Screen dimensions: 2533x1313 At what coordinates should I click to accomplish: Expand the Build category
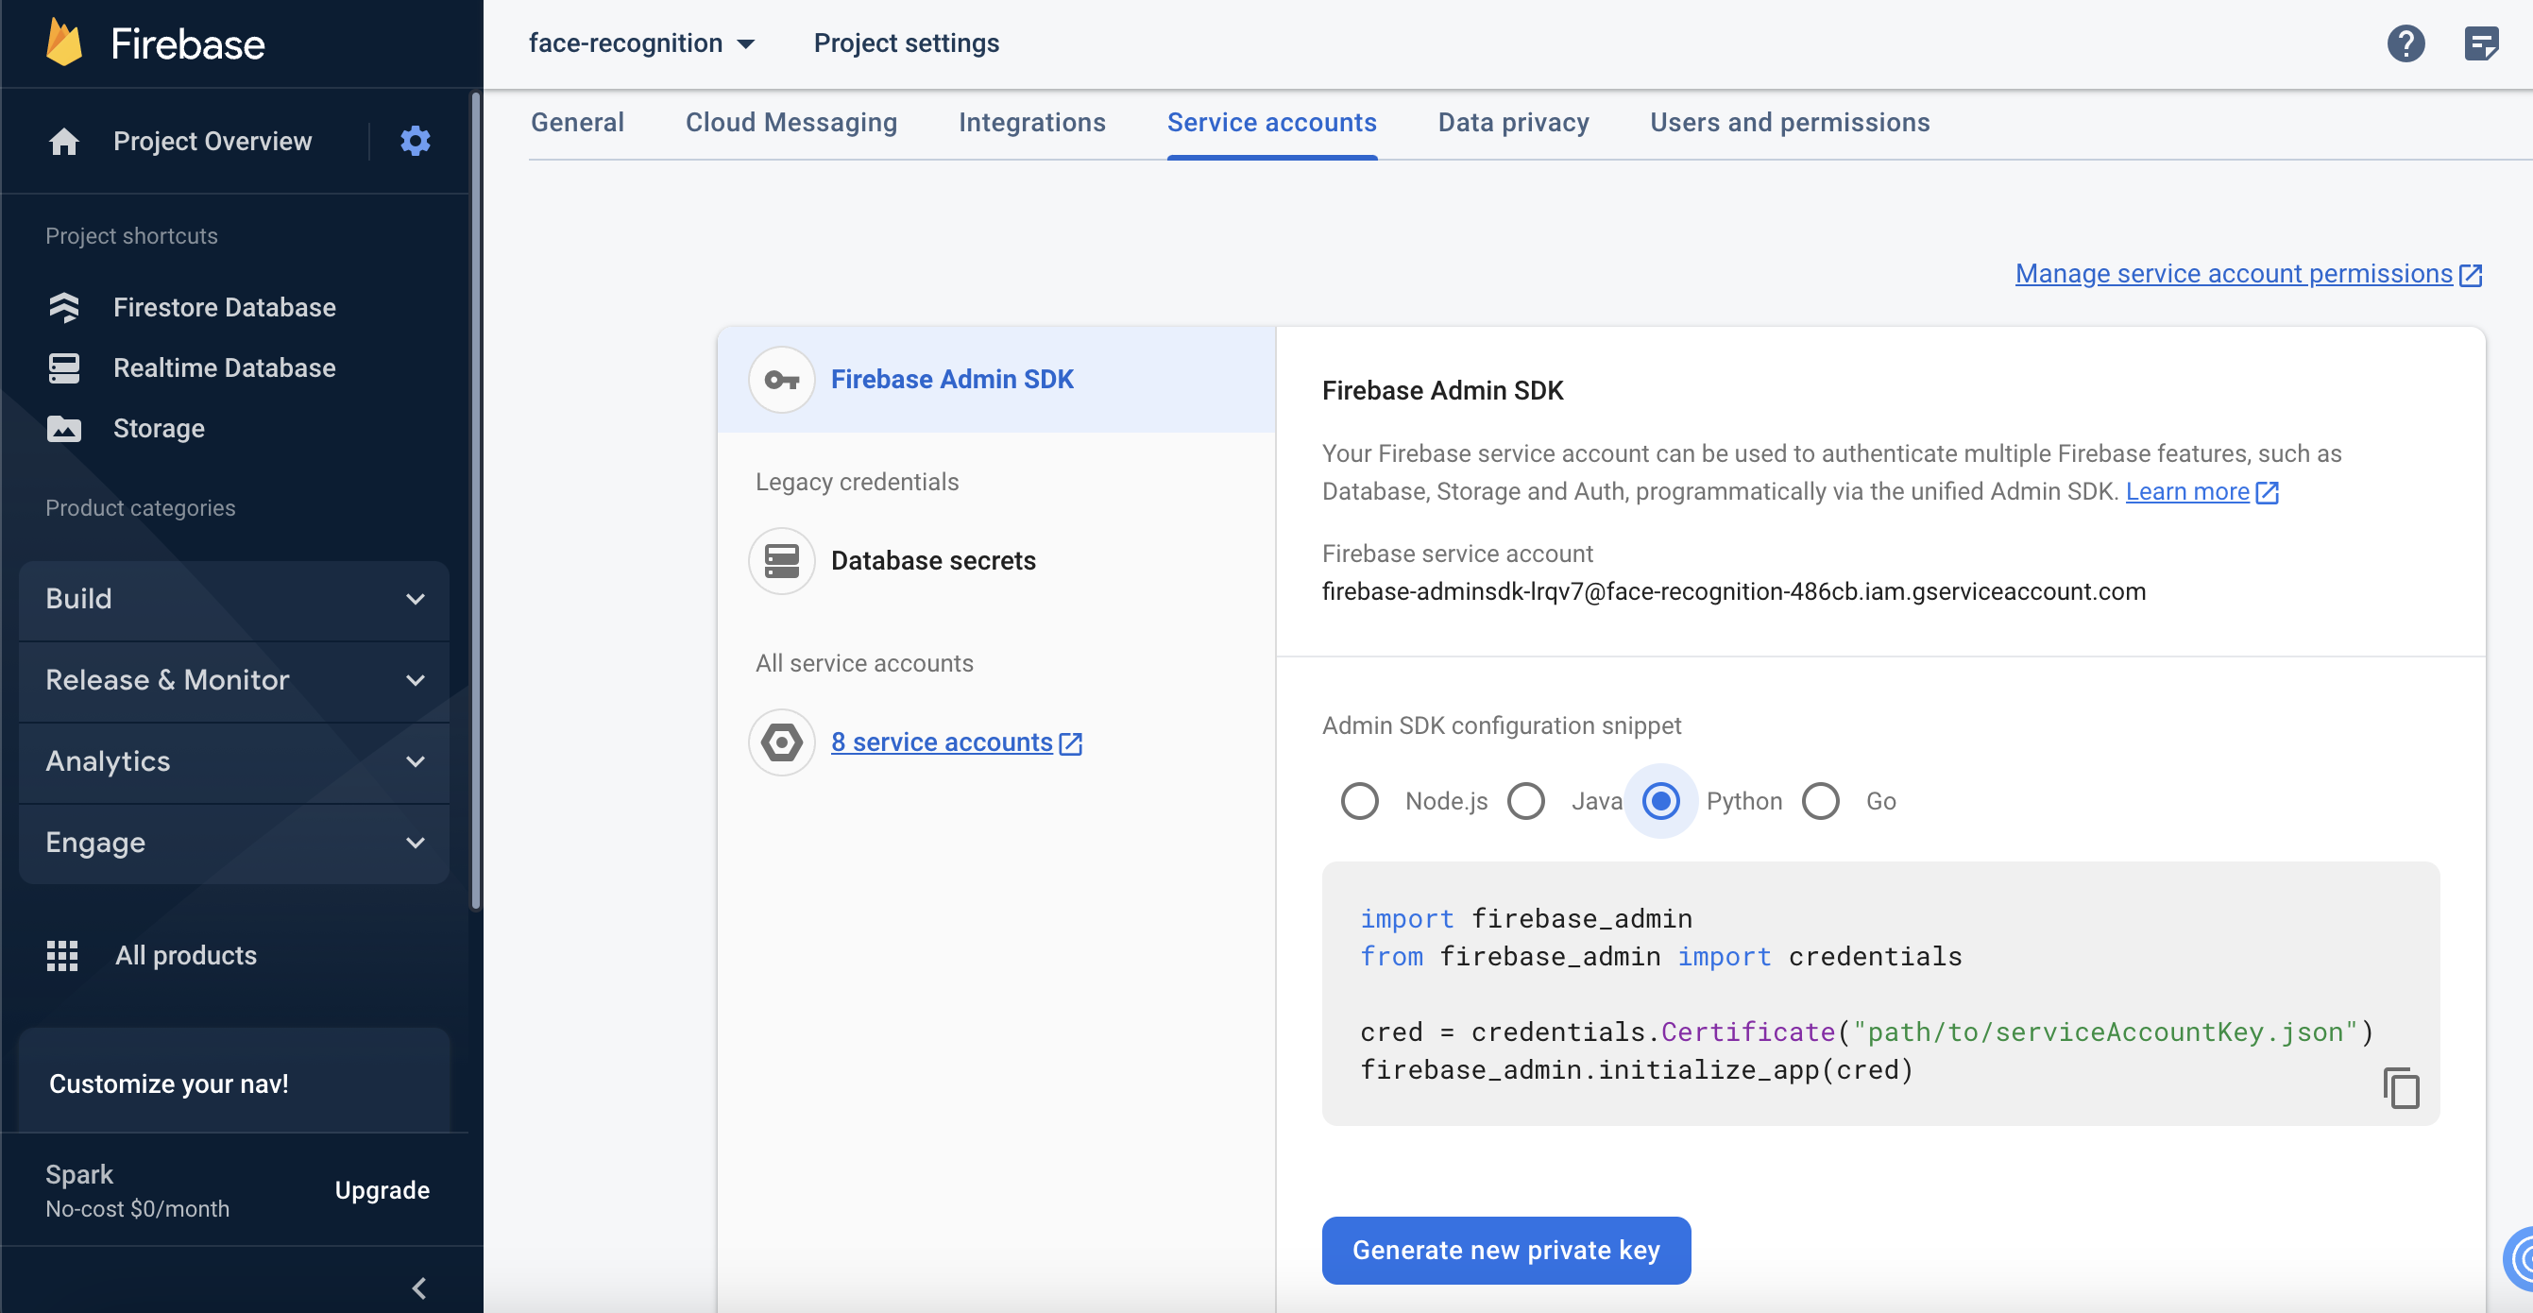[234, 599]
